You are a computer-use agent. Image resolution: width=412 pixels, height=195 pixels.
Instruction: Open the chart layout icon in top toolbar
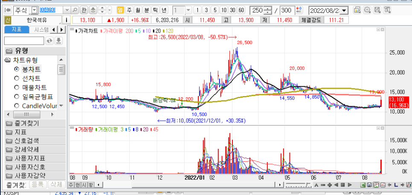pyautogui.click(x=357, y=10)
